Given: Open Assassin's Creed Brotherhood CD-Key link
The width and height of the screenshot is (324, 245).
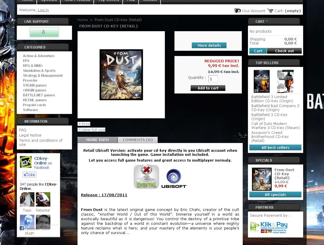Looking at the screenshot, I should pyautogui.click(x=270, y=136).
